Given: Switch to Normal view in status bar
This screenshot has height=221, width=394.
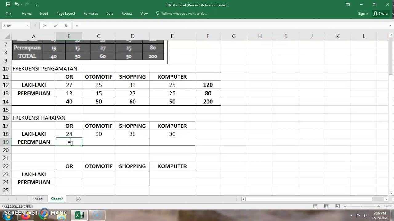Looking at the screenshot, I should (316, 206).
